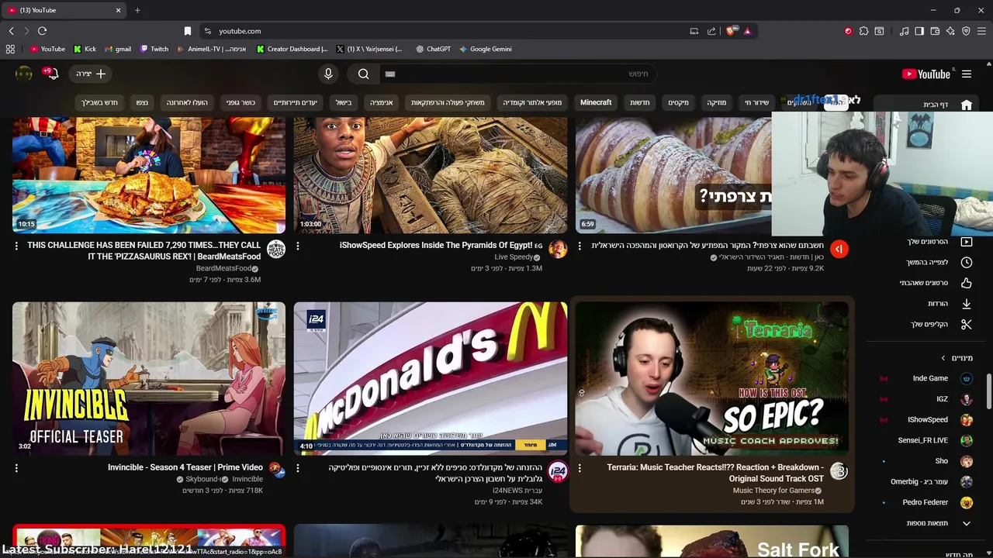
Task: Open liked videos thumbs-up icon in sidebar
Action: [x=966, y=283]
